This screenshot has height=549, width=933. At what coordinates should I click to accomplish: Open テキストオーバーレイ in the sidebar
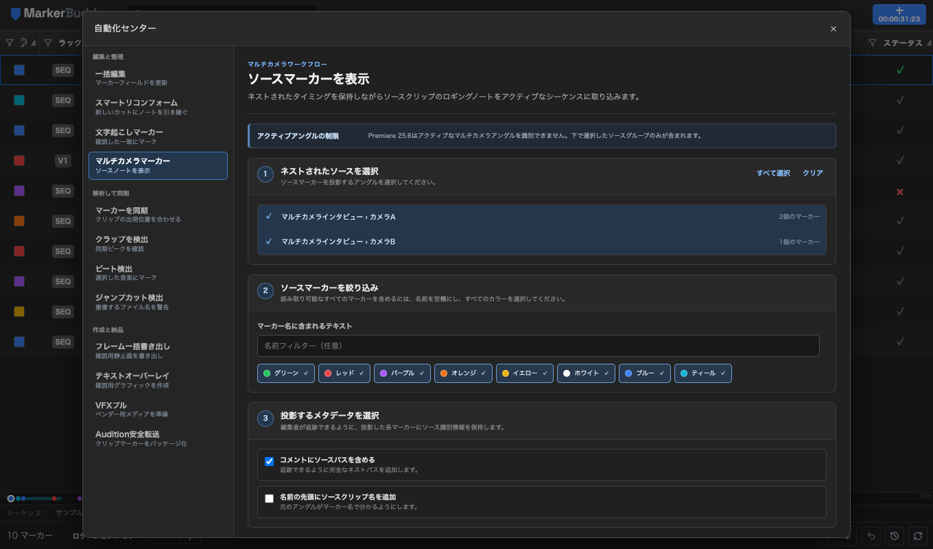coord(158,380)
